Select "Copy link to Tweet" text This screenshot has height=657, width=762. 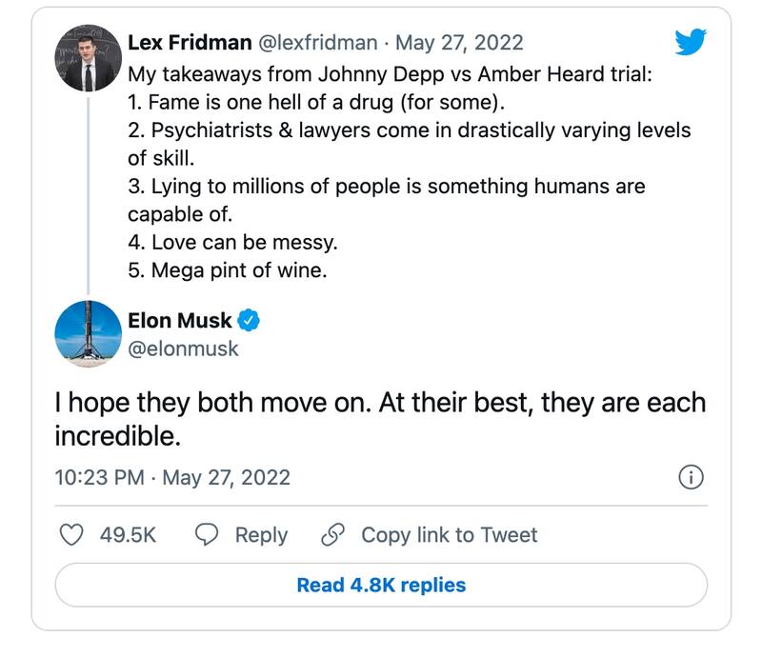[x=449, y=535]
